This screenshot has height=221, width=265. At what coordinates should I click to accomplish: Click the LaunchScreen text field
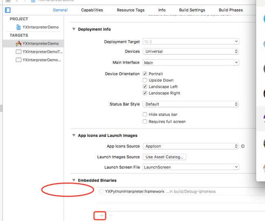pyautogui.click(x=188, y=167)
